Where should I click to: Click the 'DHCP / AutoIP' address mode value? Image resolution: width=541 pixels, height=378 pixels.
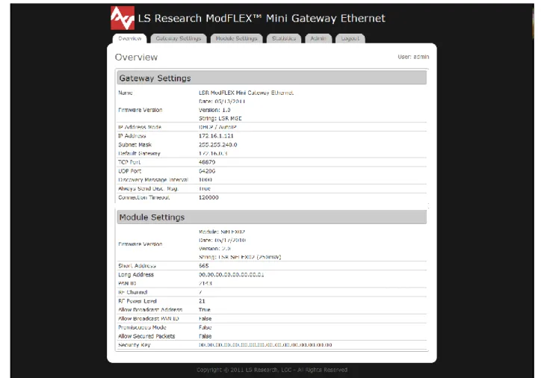pyautogui.click(x=217, y=127)
